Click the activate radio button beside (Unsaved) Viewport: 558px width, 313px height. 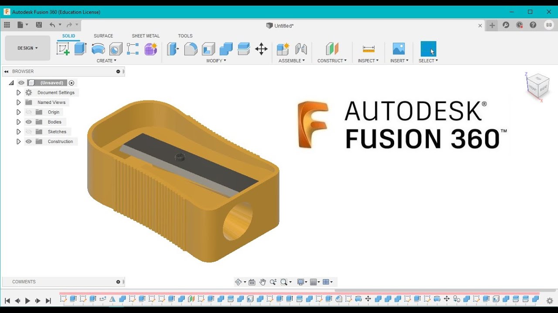(71, 83)
